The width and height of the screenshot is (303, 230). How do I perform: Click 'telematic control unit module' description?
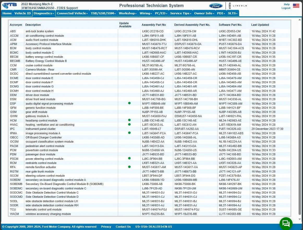pyautogui.click(x=44, y=209)
